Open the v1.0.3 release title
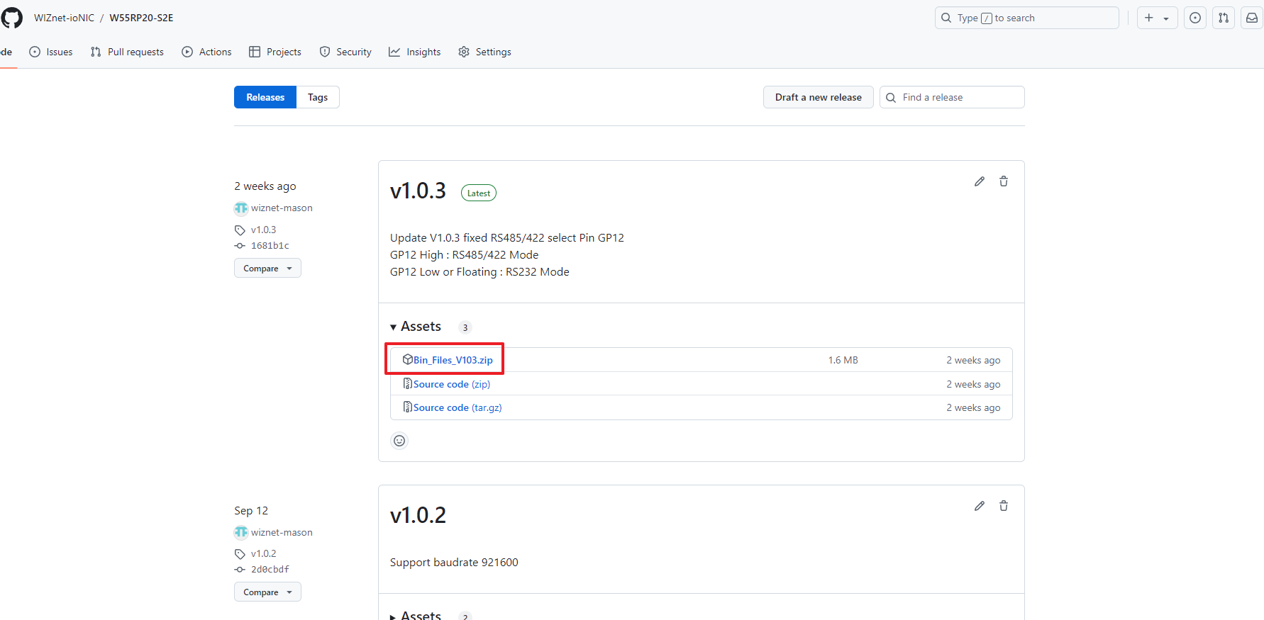 click(418, 191)
